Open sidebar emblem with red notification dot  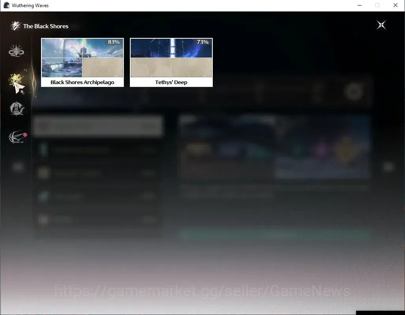pyautogui.click(x=17, y=137)
